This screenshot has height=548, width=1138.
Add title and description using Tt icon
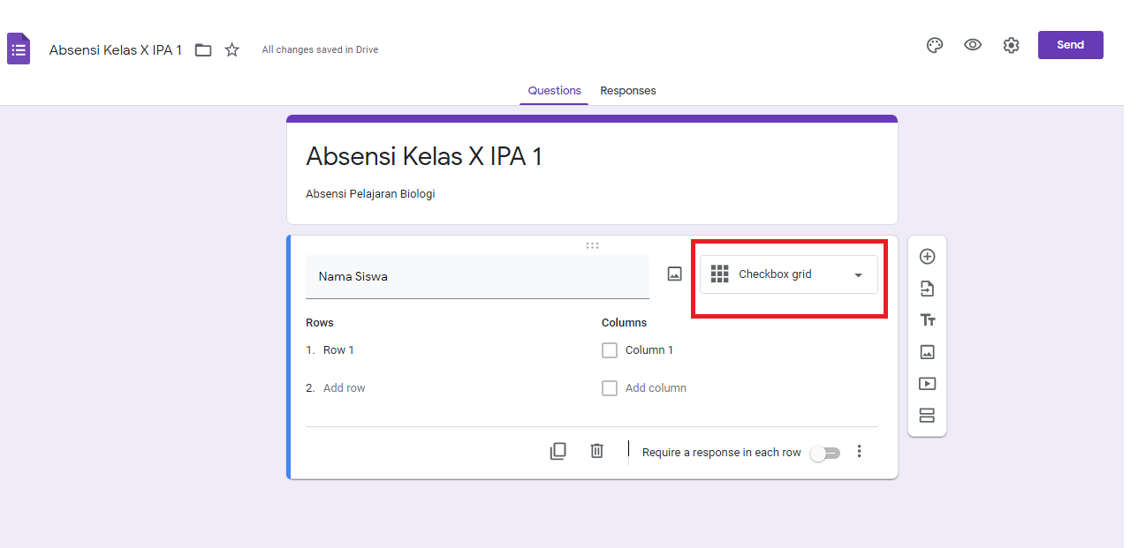(927, 319)
